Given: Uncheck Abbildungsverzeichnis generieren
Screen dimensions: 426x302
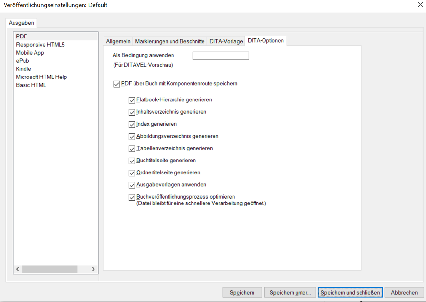Looking at the screenshot, I should pos(132,137).
